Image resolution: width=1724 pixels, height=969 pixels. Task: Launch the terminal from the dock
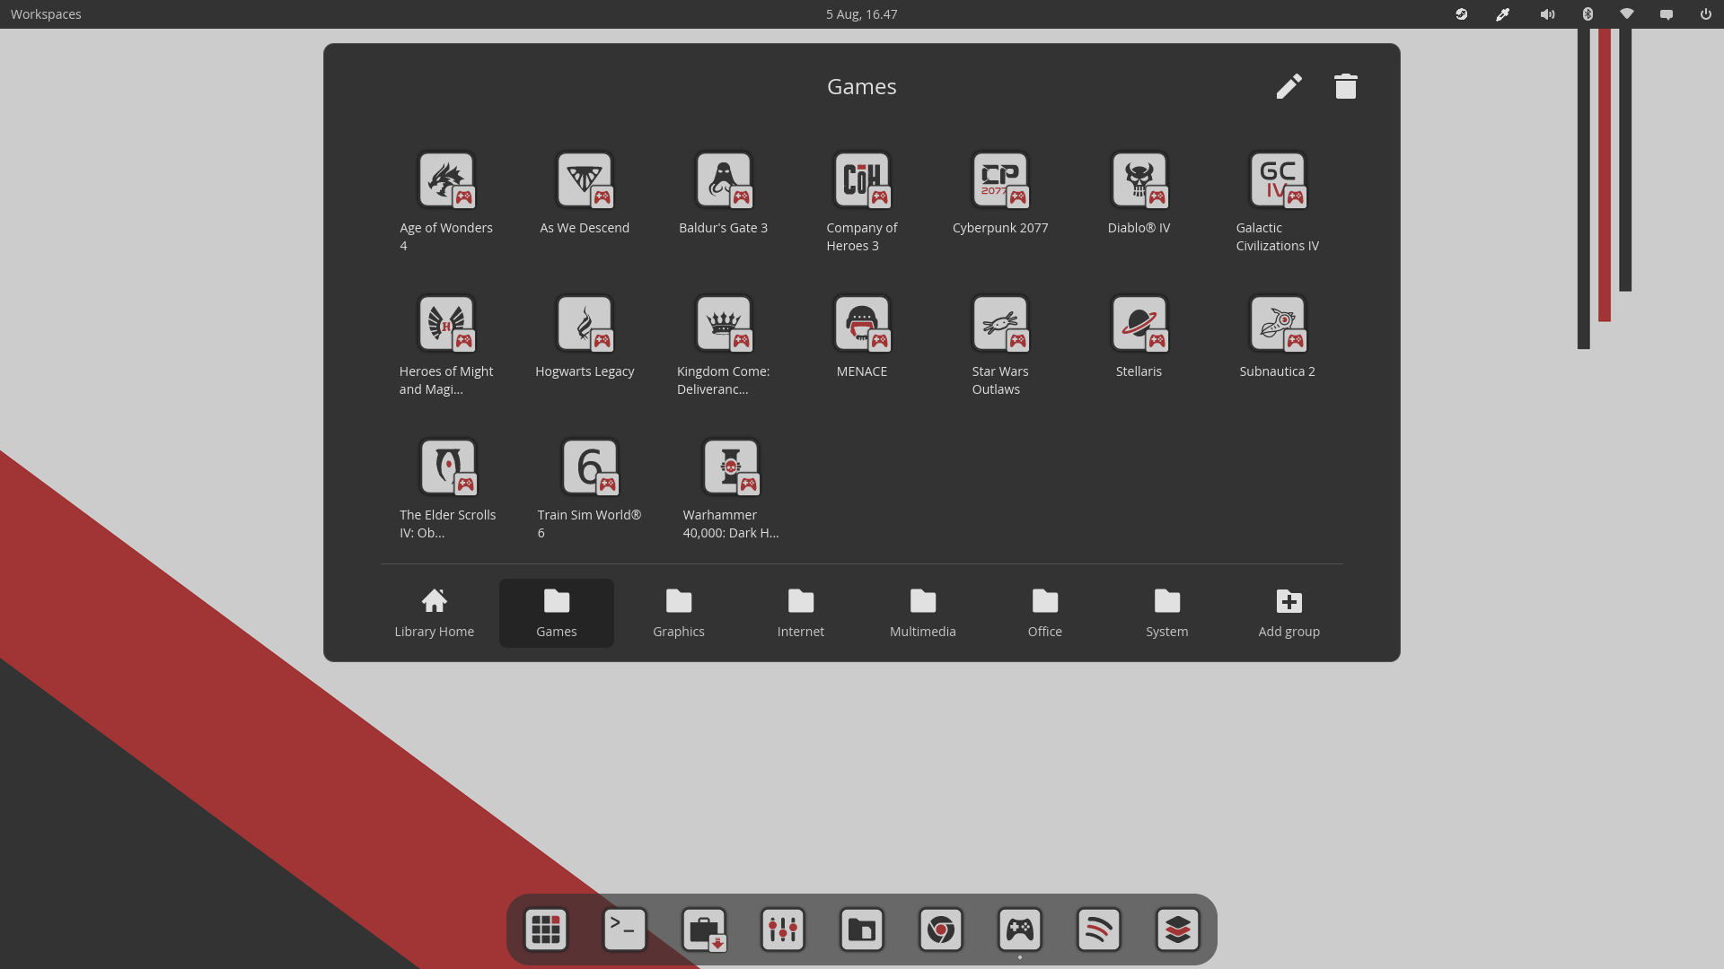pyautogui.click(x=625, y=930)
